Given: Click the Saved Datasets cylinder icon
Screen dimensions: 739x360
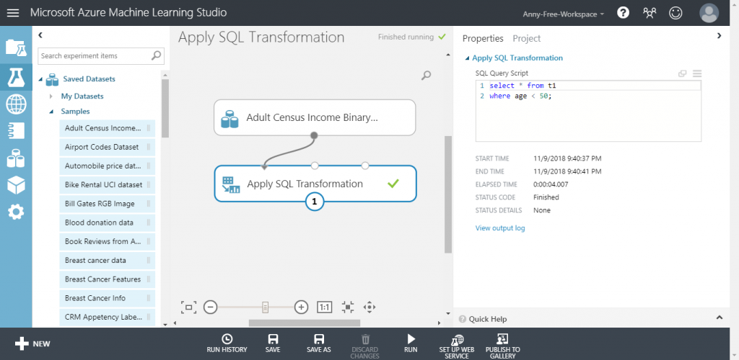Looking at the screenshot, I should coord(52,79).
